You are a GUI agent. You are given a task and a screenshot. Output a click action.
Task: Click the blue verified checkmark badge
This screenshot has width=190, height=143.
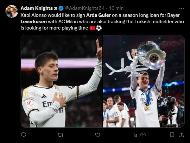61,8
